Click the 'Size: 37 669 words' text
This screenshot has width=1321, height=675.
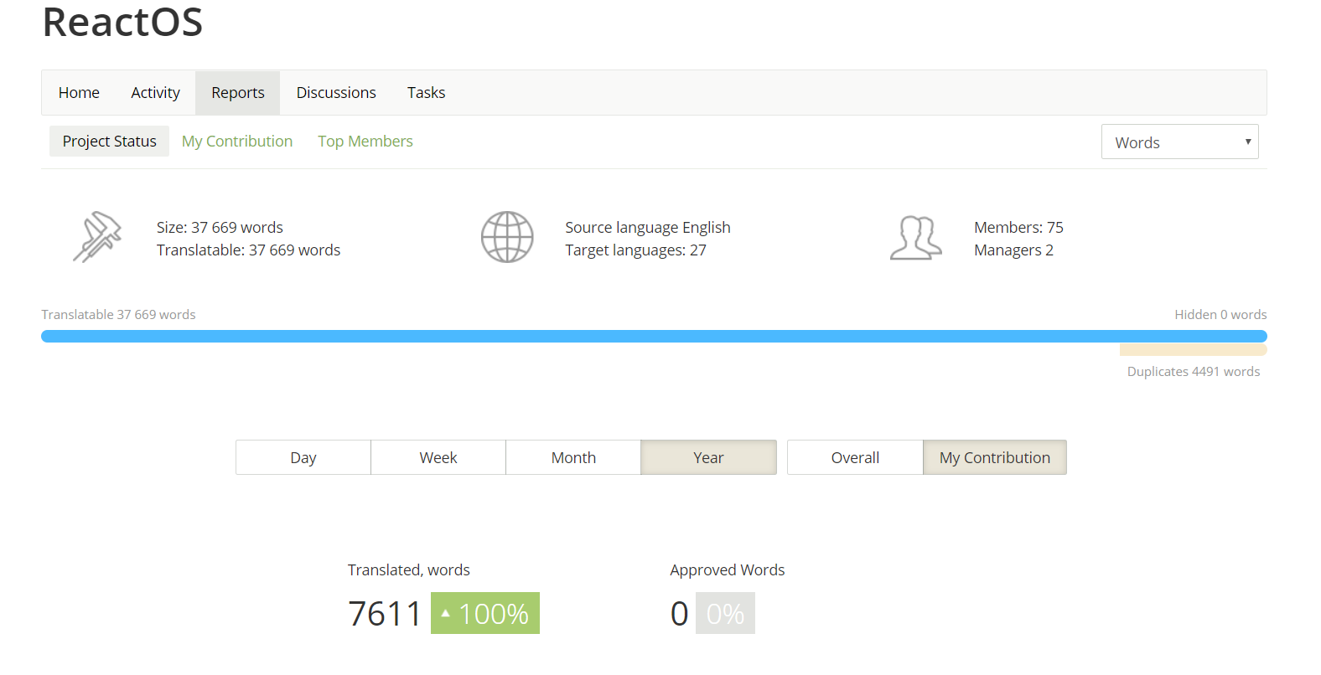[x=220, y=227]
